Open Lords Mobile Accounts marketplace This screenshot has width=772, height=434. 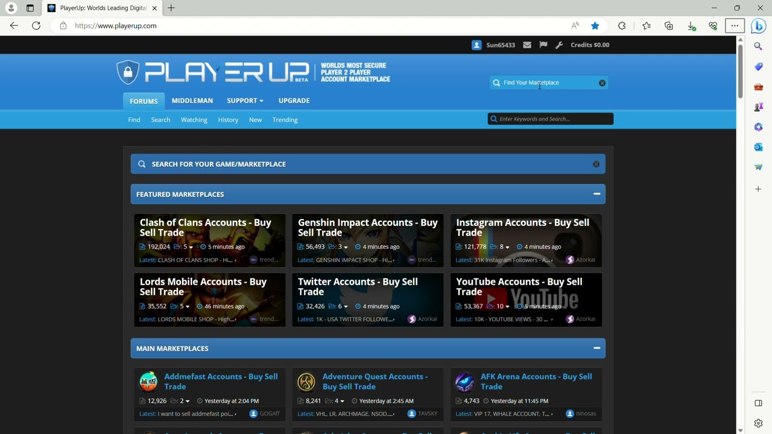(203, 286)
